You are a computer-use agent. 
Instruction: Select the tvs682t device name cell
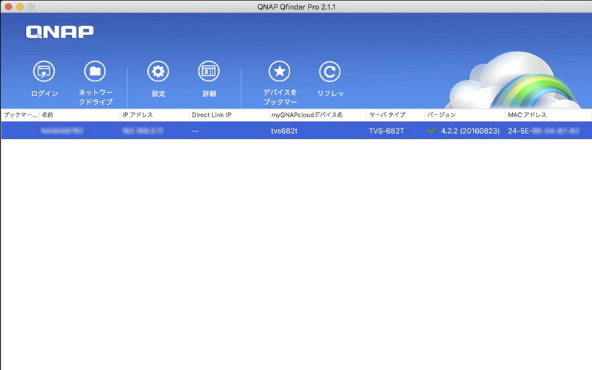pyautogui.click(x=284, y=131)
